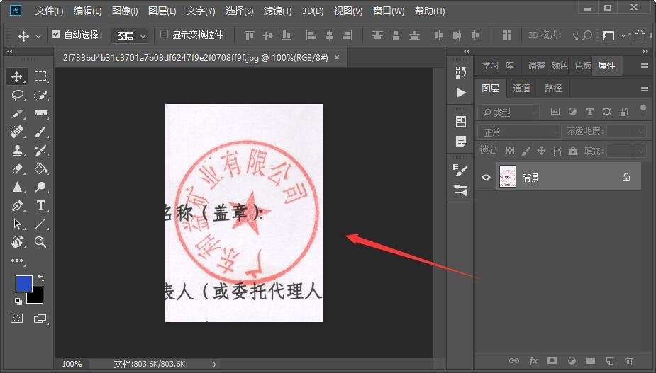Open the Layers panel flyout menu
Viewport: 656px width, 373px height.
pyautogui.click(x=644, y=88)
